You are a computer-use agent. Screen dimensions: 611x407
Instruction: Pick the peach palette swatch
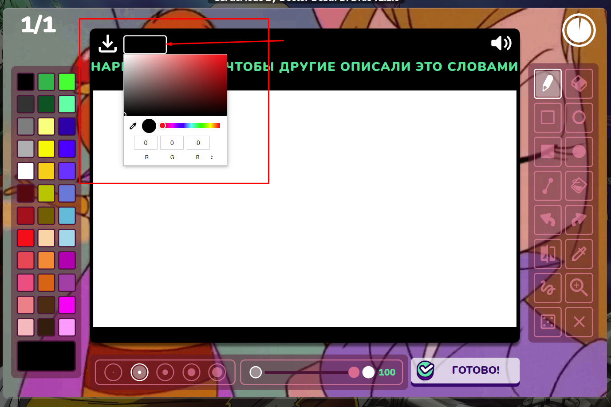click(46, 238)
